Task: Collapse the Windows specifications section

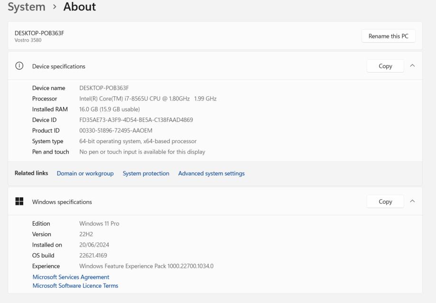Action: (412, 202)
